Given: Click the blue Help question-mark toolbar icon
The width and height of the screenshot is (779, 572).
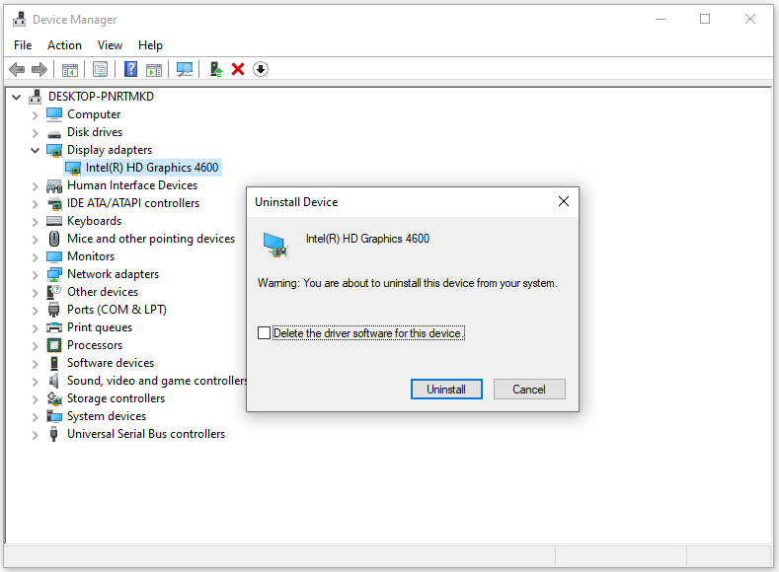Looking at the screenshot, I should pos(130,69).
